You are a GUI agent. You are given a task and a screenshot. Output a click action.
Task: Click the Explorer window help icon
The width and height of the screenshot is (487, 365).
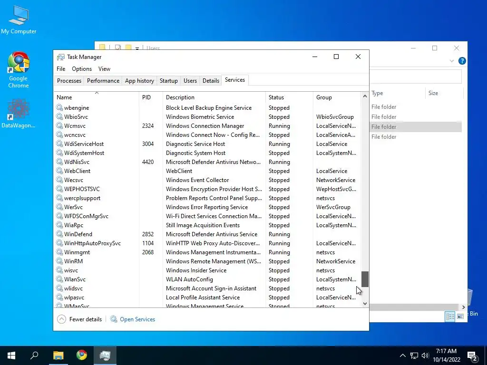(x=462, y=61)
